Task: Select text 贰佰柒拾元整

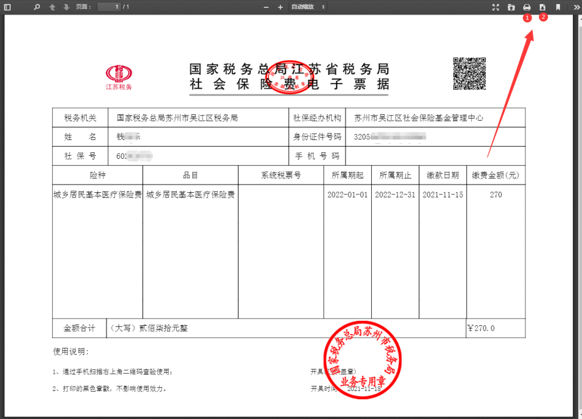Action: 163,328
